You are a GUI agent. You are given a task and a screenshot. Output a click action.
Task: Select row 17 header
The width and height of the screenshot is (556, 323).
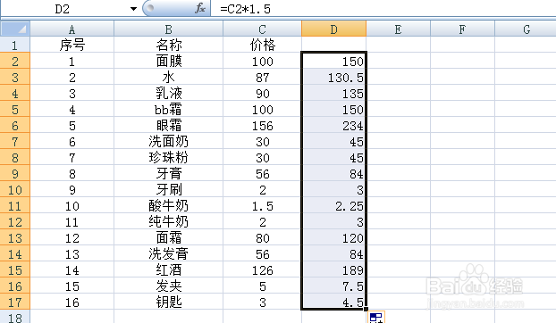[15, 302]
